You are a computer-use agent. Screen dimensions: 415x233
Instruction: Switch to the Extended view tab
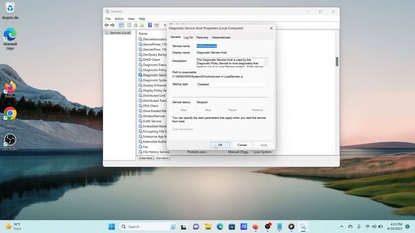[145, 158]
